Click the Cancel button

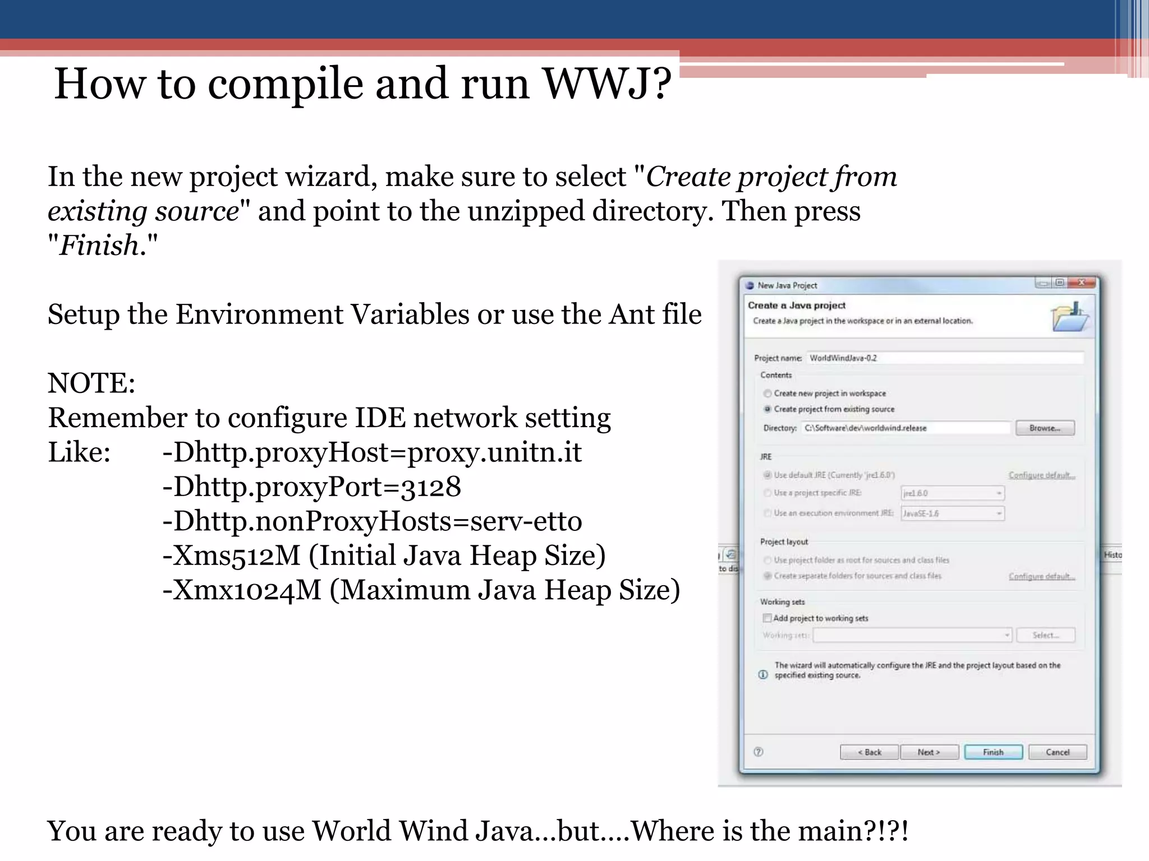click(1058, 752)
